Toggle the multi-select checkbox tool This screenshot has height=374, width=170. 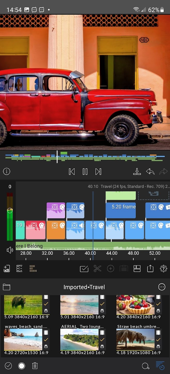tap(84, 269)
